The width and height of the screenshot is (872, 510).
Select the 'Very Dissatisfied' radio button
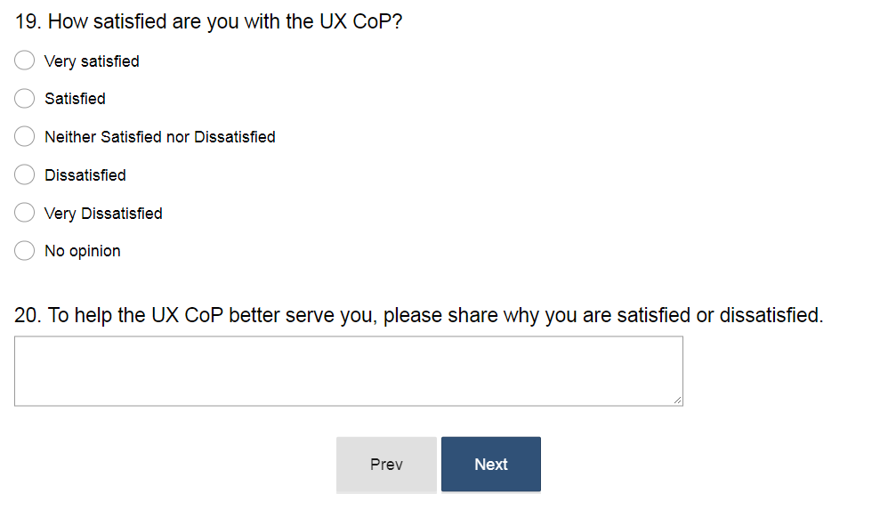(25, 214)
